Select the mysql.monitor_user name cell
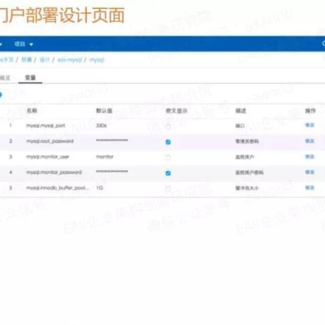Image resolution: width=325 pixels, height=325 pixels. pyautogui.click(x=48, y=157)
